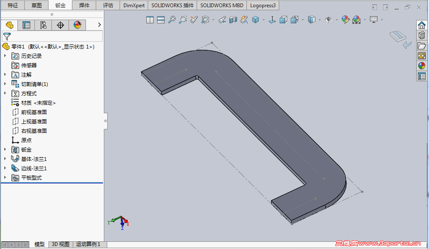
Task: Select the Zoom to Area tool
Action: tap(183, 20)
